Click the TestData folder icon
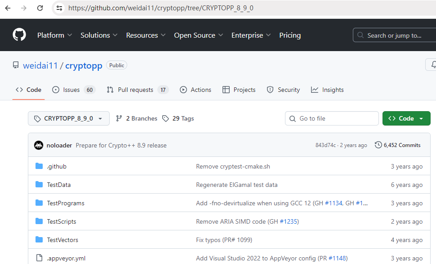 tap(39, 184)
